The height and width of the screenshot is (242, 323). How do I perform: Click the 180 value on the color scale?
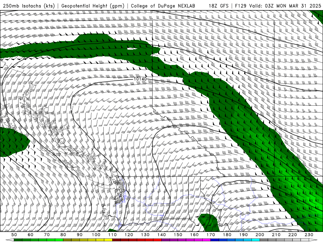click(x=227, y=235)
